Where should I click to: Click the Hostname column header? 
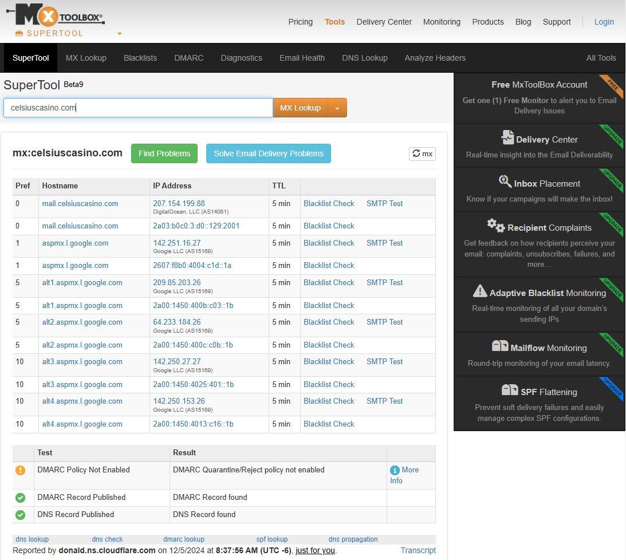60,186
